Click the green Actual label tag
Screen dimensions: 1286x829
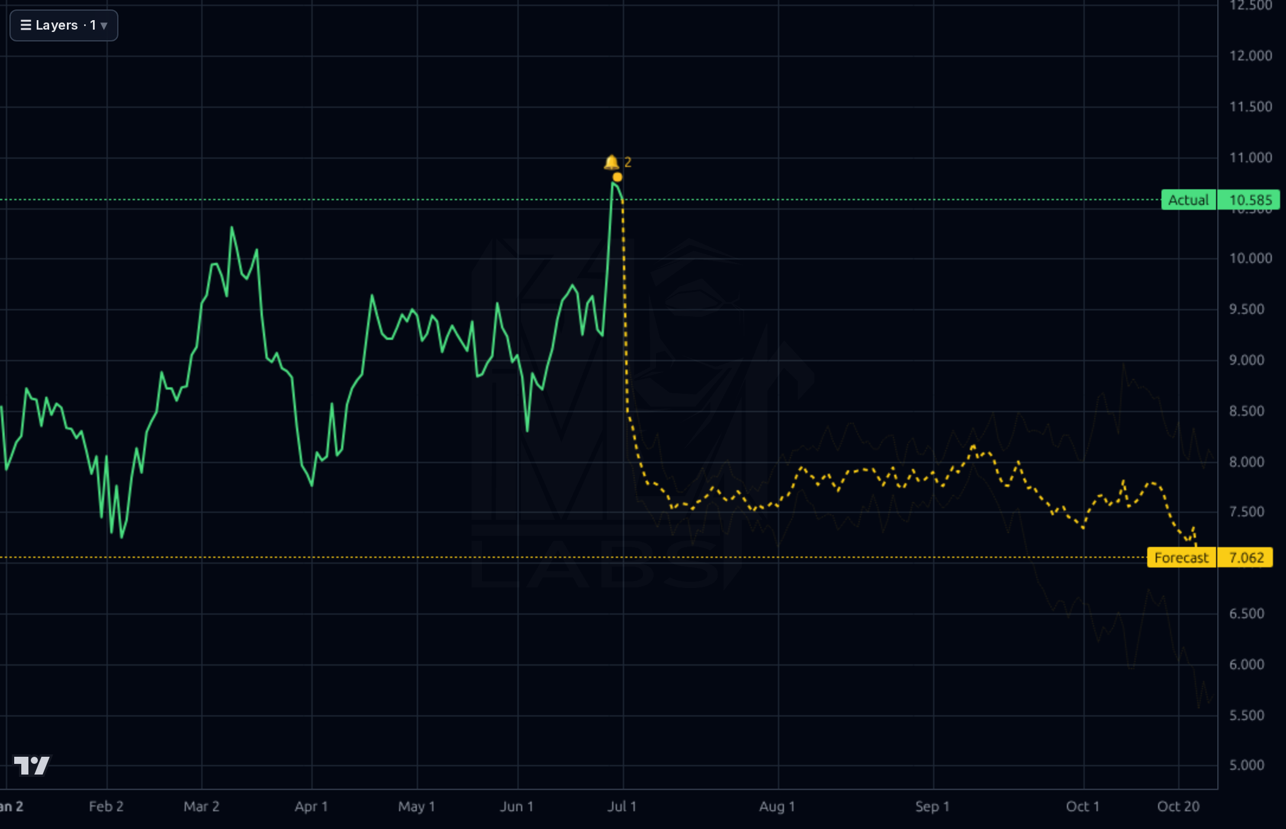click(x=1188, y=200)
